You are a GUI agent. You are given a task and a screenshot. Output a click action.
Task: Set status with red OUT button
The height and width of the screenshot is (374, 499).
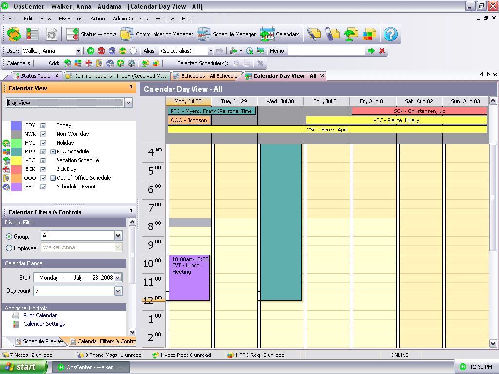point(101,51)
